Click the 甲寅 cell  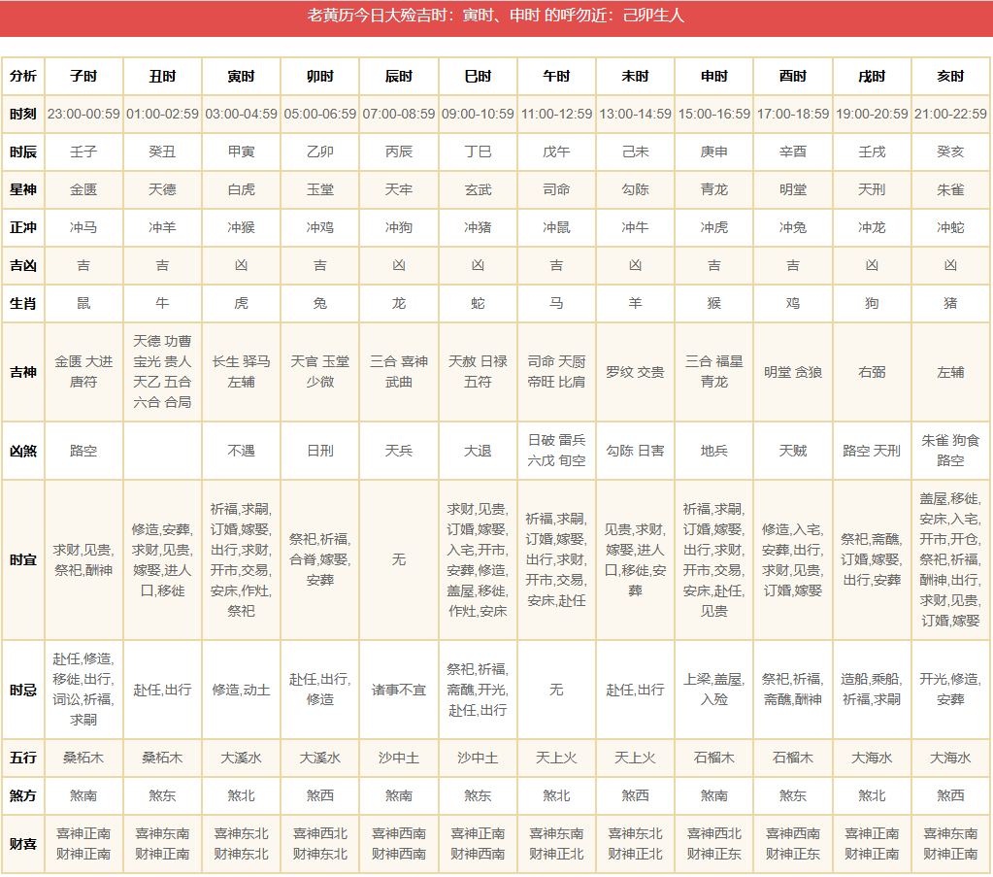click(x=242, y=152)
